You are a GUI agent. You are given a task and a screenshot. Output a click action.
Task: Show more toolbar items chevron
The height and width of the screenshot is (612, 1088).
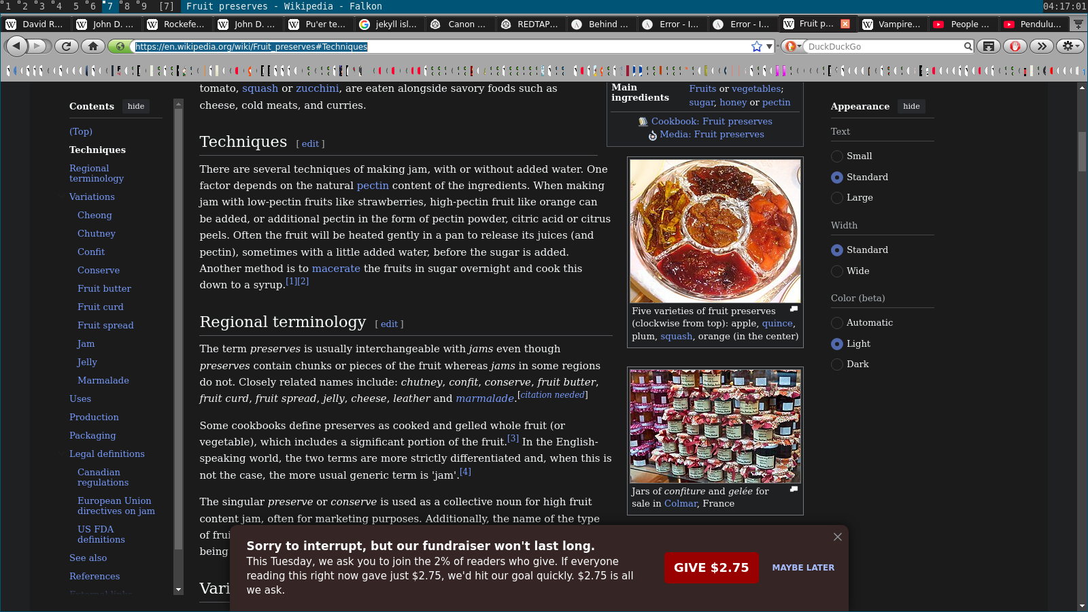coord(1042,46)
